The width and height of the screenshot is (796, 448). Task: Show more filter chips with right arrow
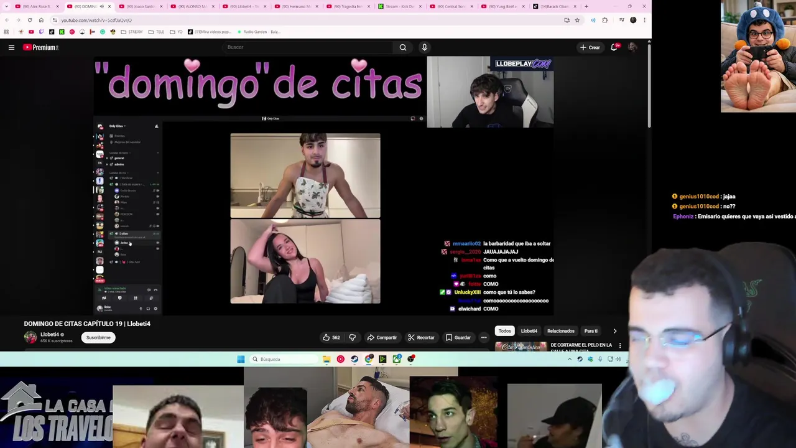615,331
